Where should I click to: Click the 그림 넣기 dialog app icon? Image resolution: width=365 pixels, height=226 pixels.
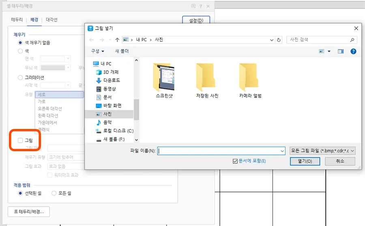(90, 28)
